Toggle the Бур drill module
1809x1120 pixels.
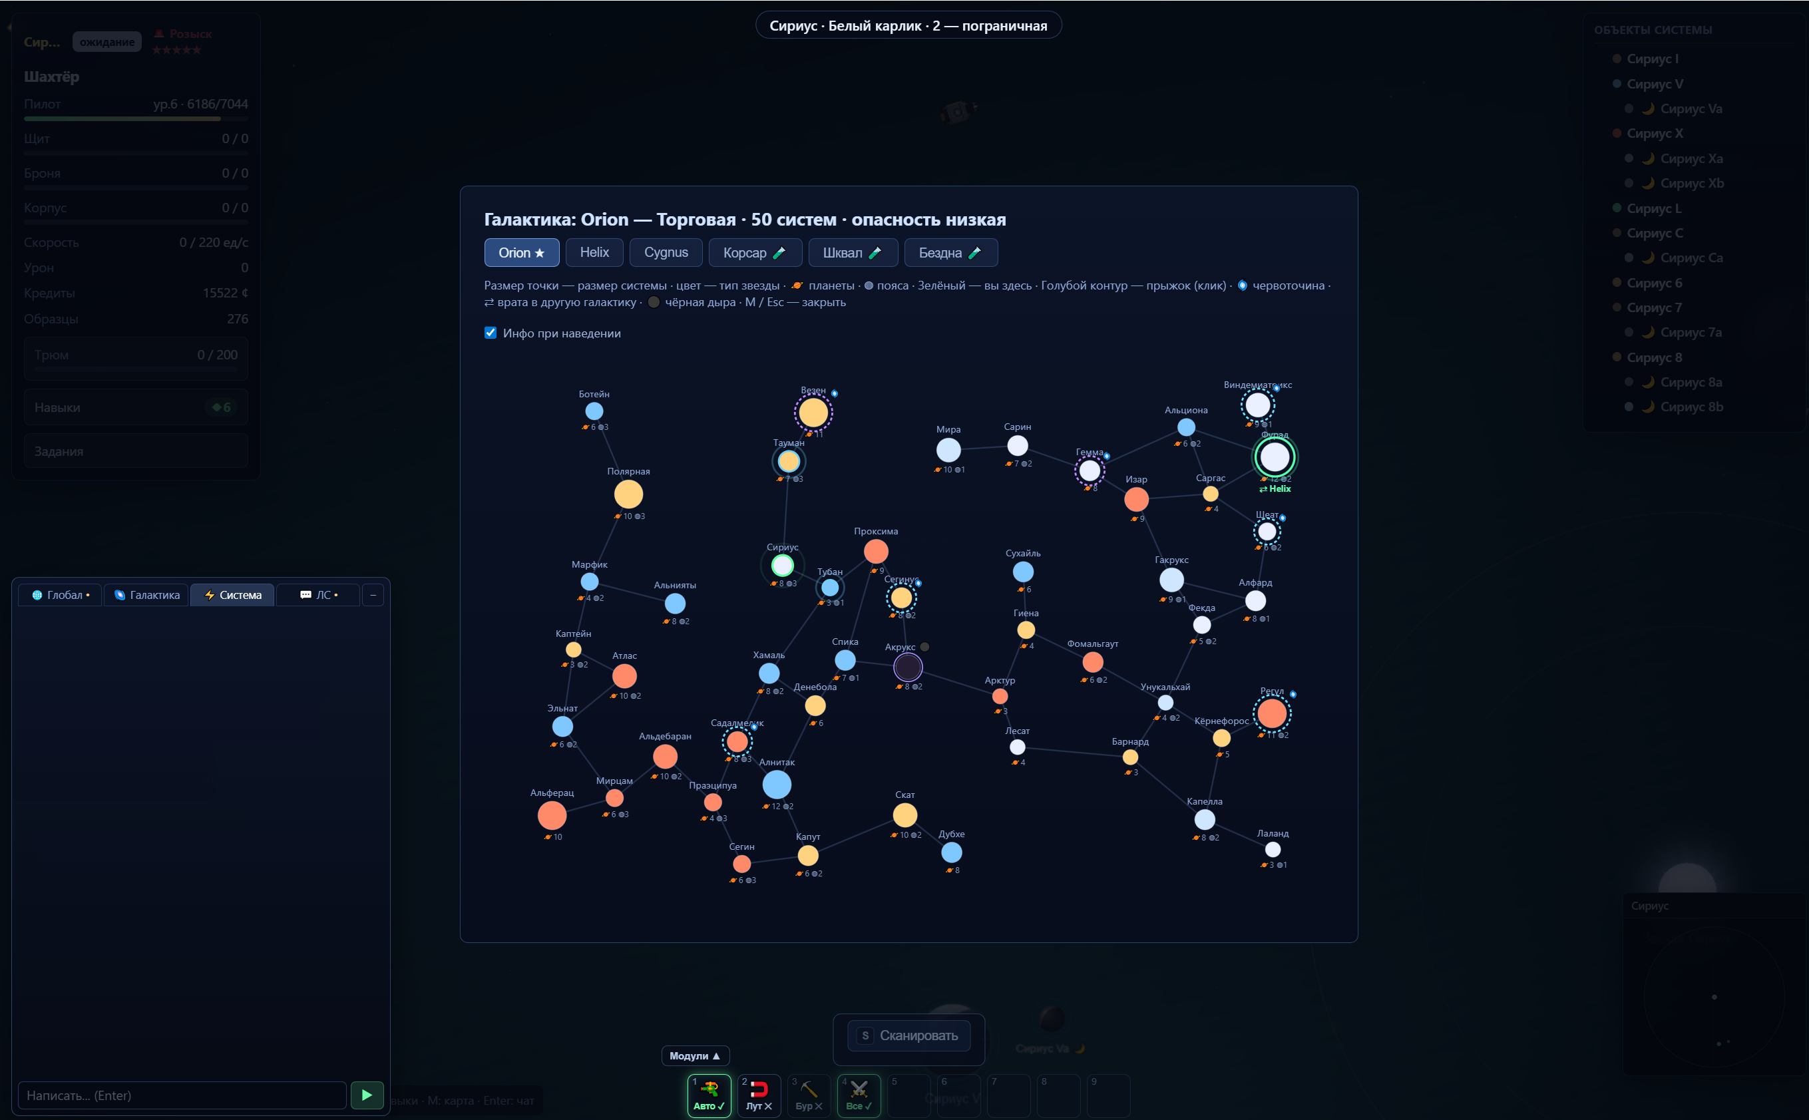point(808,1095)
